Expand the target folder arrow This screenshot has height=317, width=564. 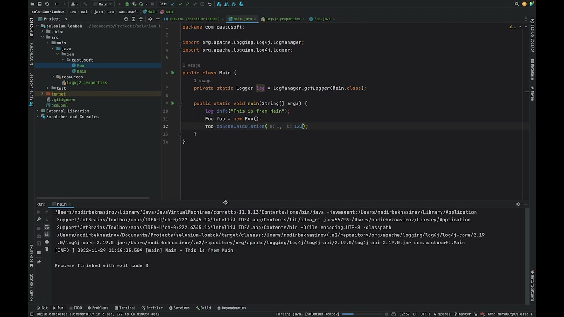pyautogui.click(x=43, y=94)
